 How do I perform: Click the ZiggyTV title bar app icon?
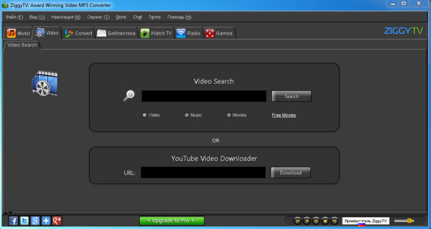[5, 5]
